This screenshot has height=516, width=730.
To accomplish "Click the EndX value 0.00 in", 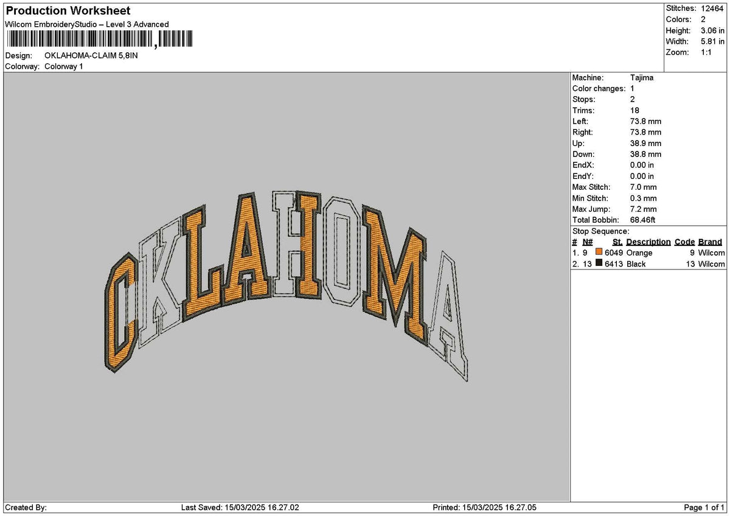I will pos(642,166).
